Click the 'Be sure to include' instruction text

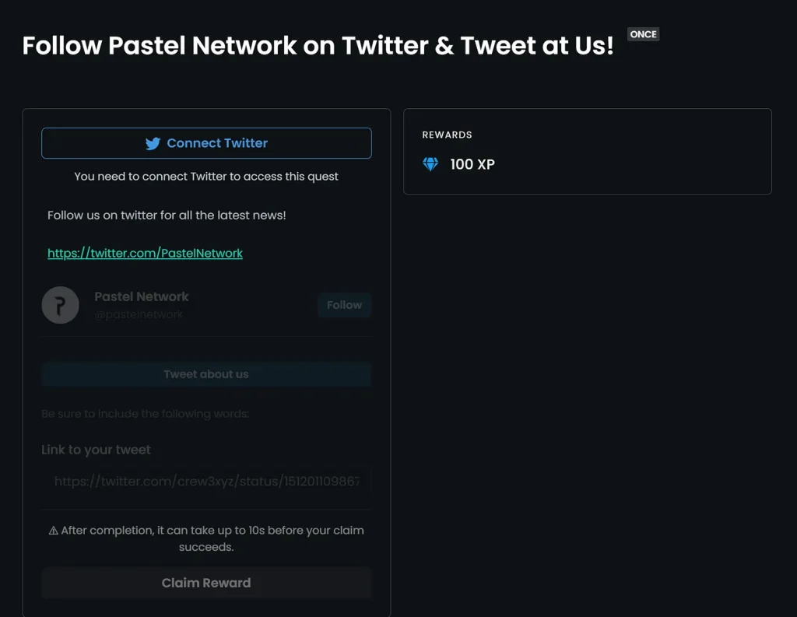pyautogui.click(x=146, y=414)
